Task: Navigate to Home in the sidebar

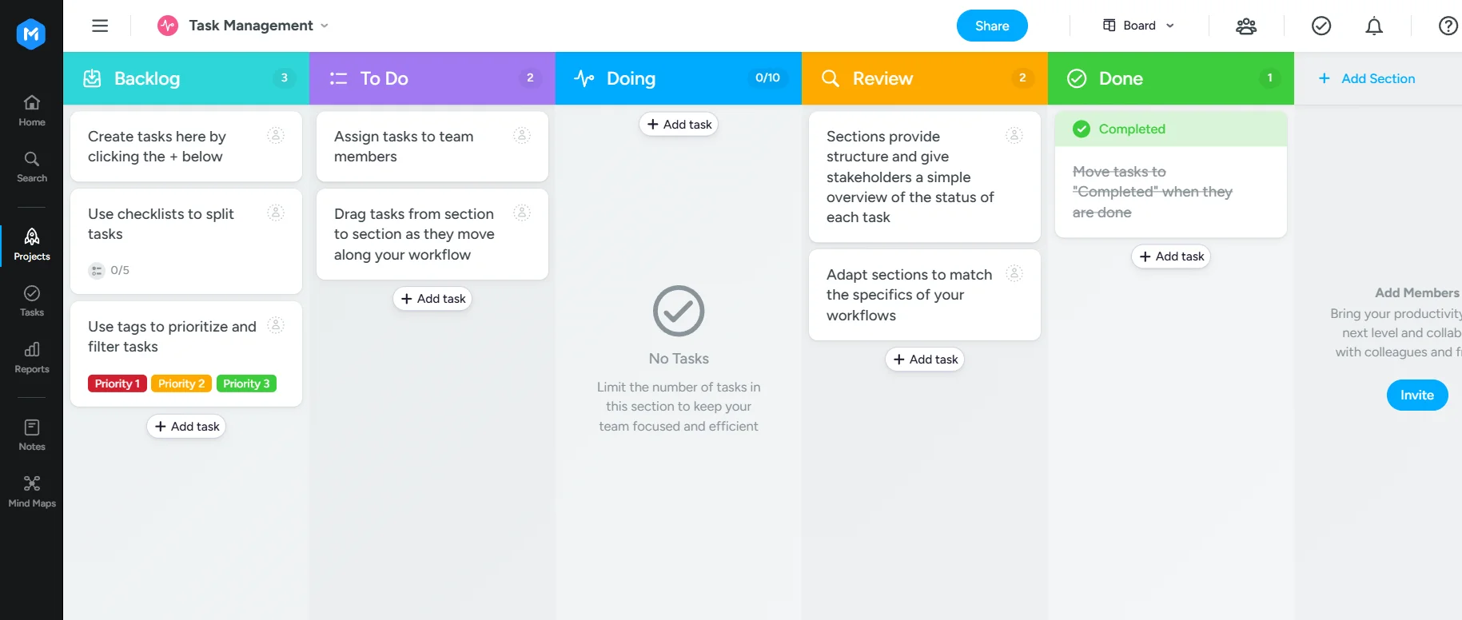Action: coord(32,110)
